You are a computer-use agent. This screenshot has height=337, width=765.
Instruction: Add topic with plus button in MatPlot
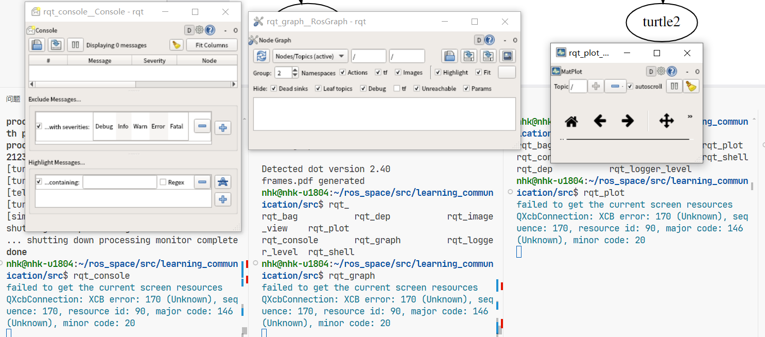[x=596, y=87]
